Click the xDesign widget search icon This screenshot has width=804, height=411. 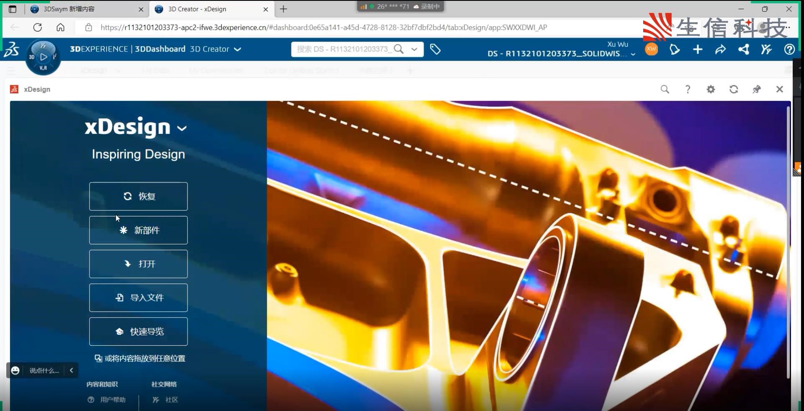[665, 89]
